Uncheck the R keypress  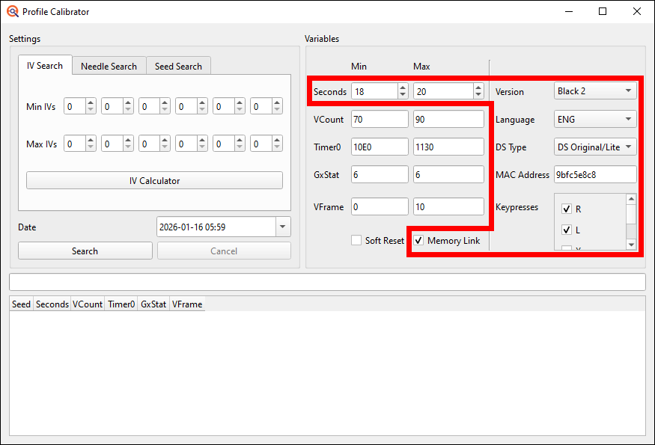coord(567,209)
